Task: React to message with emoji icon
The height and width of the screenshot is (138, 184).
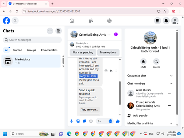Action: point(106,71)
